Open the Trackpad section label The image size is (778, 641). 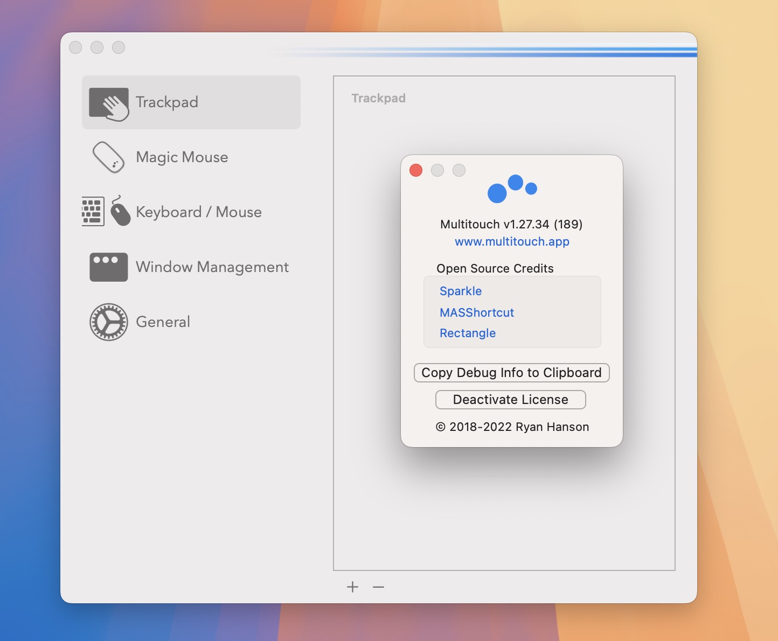pyautogui.click(x=167, y=102)
